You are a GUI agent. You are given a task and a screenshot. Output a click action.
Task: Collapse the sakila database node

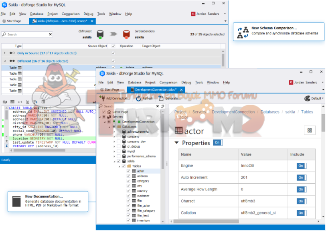[114, 161]
